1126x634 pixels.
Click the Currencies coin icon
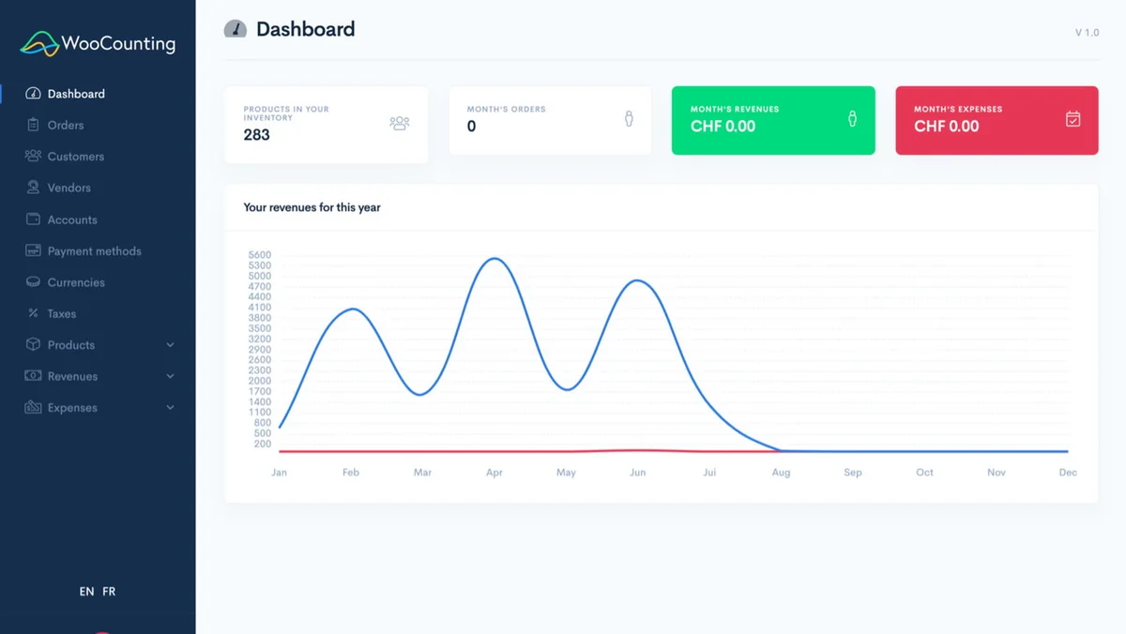[x=33, y=281]
